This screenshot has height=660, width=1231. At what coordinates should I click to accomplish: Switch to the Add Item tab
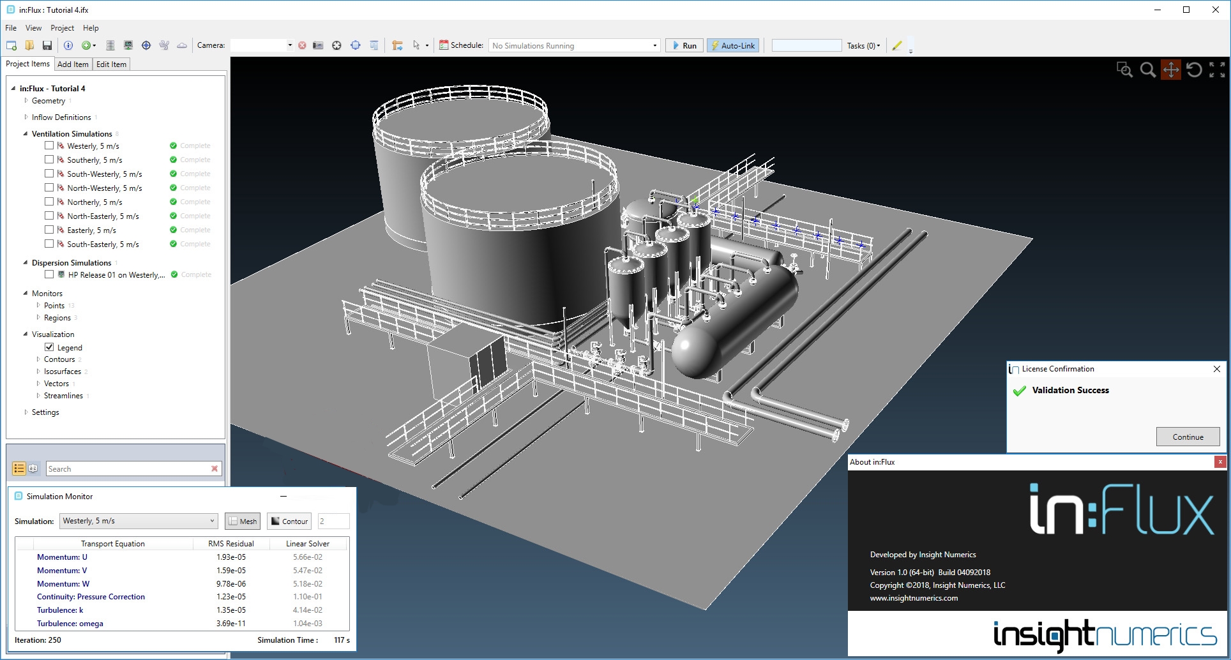[x=73, y=64]
